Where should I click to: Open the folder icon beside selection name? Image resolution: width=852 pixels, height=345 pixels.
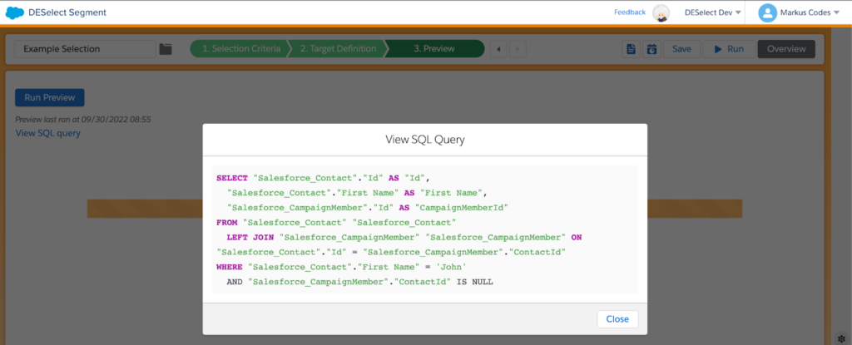click(166, 49)
